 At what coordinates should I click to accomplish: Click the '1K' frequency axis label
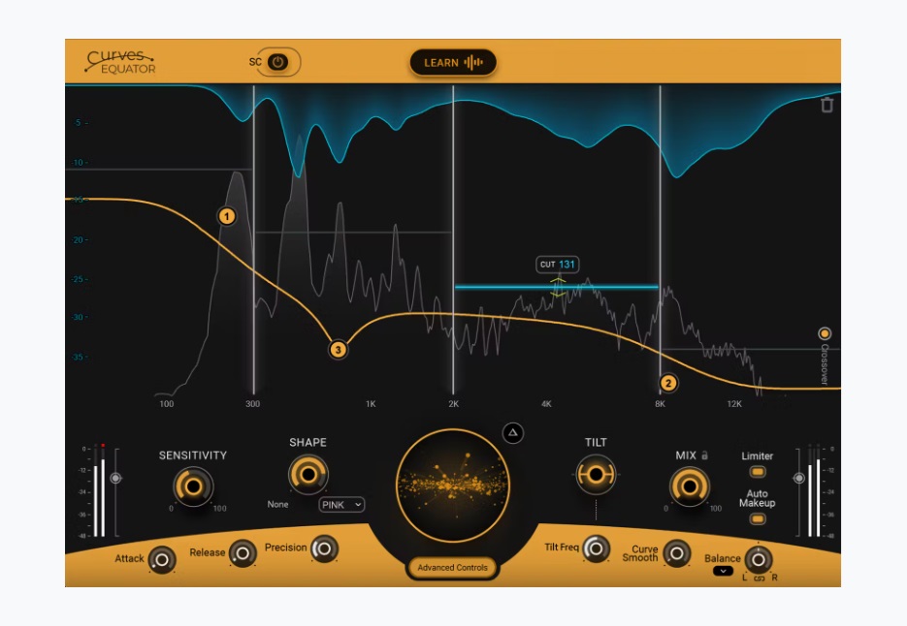(x=371, y=404)
